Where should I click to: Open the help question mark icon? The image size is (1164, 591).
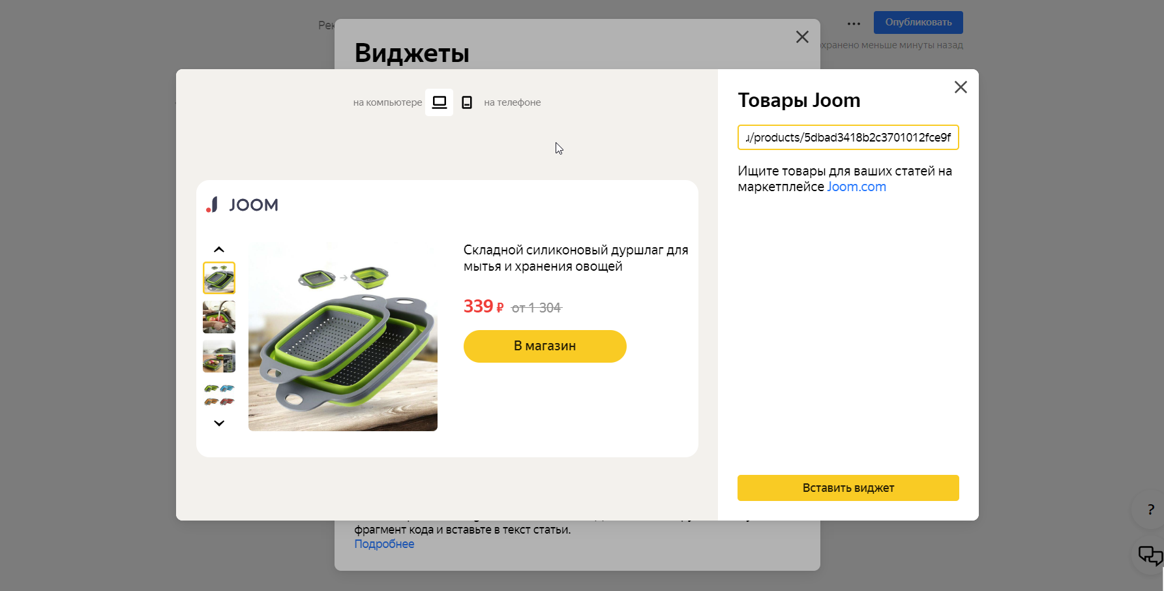(1150, 510)
